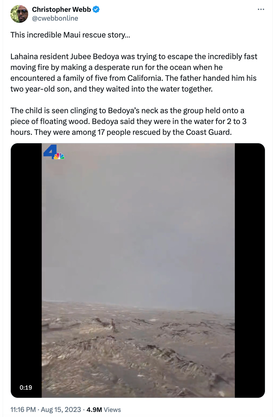Click the Christopher Webb display name

tap(61, 10)
